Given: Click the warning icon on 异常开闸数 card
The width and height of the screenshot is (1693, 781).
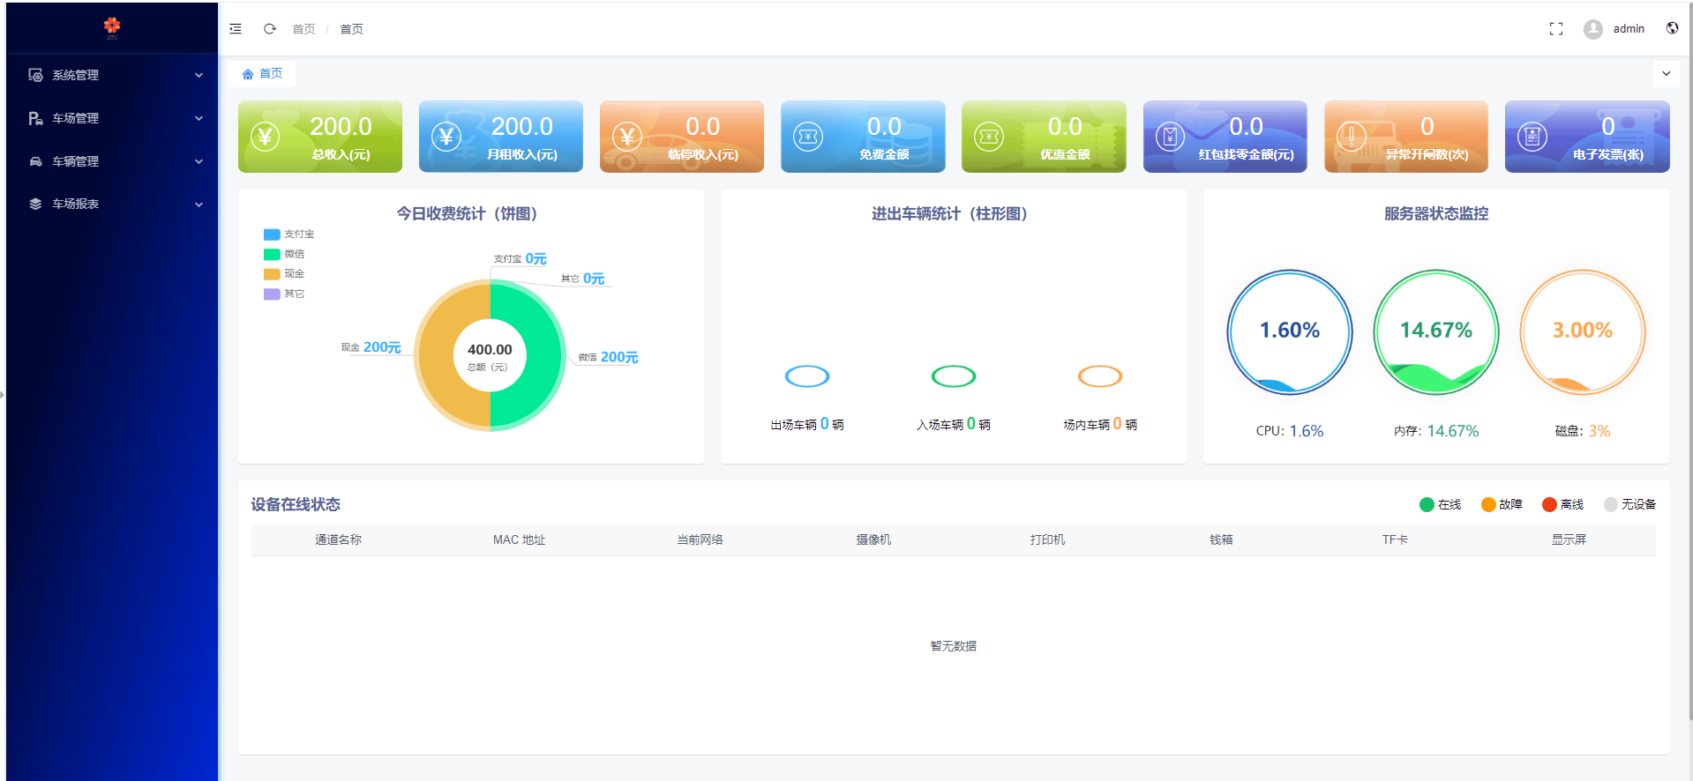Looking at the screenshot, I should 1351,137.
